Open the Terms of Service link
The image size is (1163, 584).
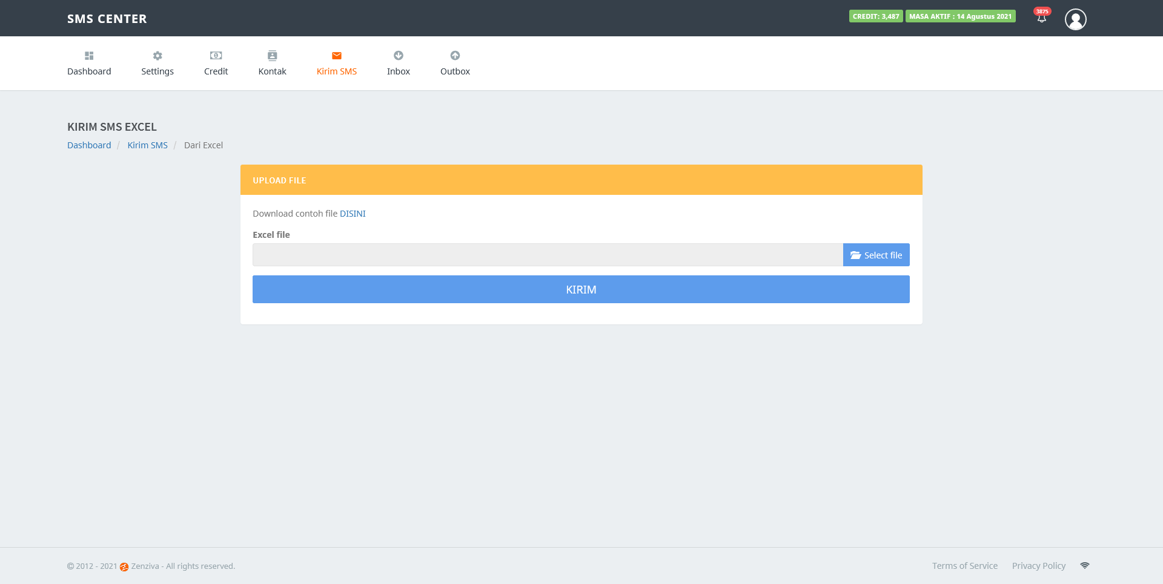(x=965, y=566)
